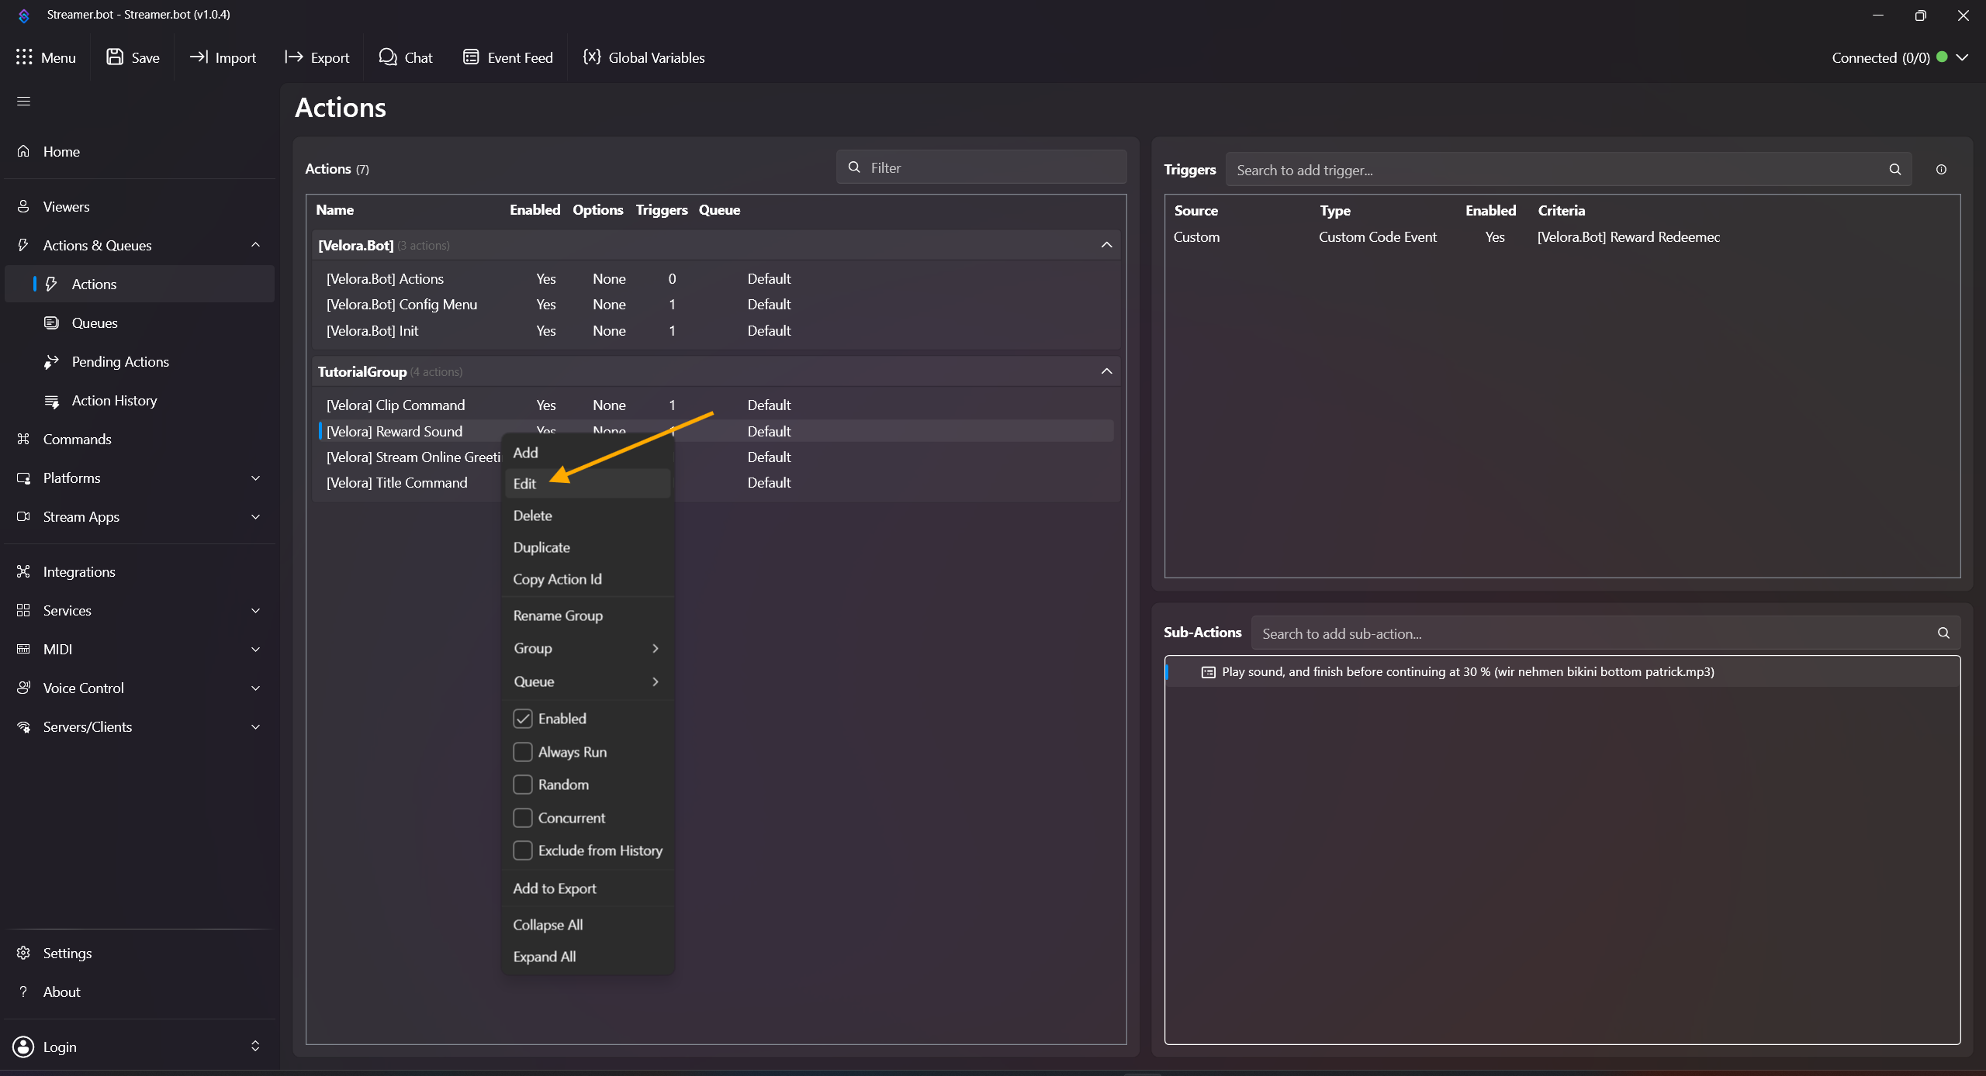Click the hamburger sidebar collapse icon

click(23, 102)
